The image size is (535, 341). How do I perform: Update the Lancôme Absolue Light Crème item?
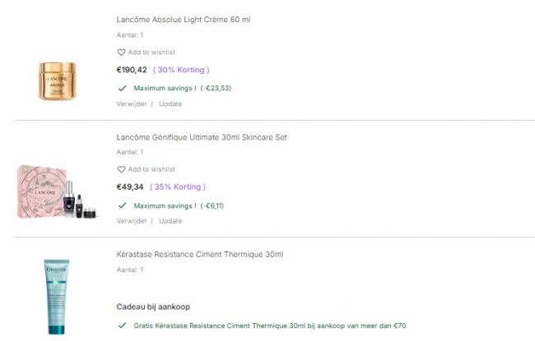[170, 104]
